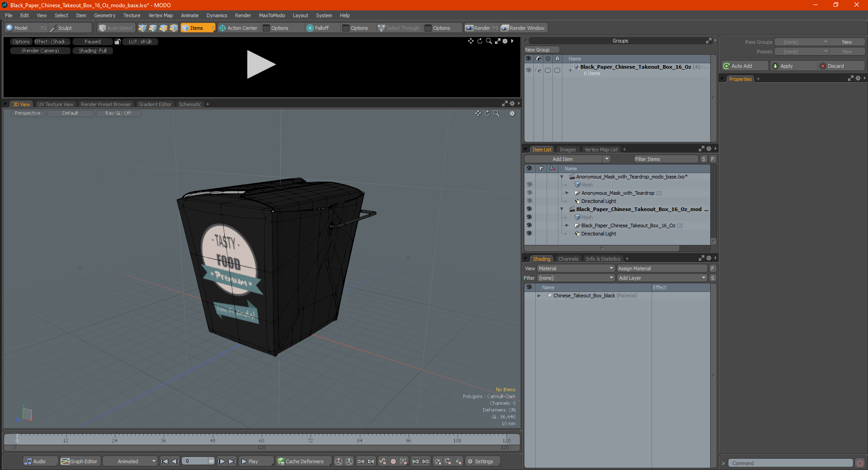Select Polygons selection mode icon
This screenshot has height=470, width=868.
[163, 28]
